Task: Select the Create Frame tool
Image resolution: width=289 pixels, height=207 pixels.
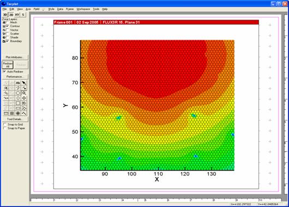Action: pyautogui.click(x=6, y=113)
